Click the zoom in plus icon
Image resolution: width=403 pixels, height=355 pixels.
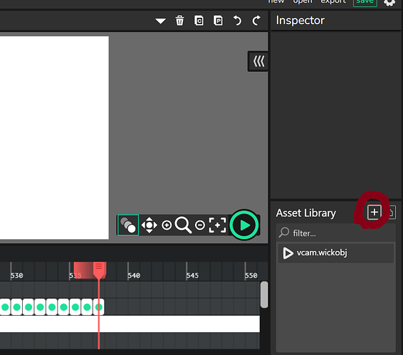(x=167, y=226)
